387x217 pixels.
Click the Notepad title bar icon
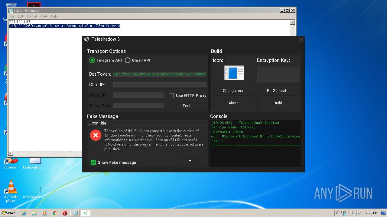11,11
